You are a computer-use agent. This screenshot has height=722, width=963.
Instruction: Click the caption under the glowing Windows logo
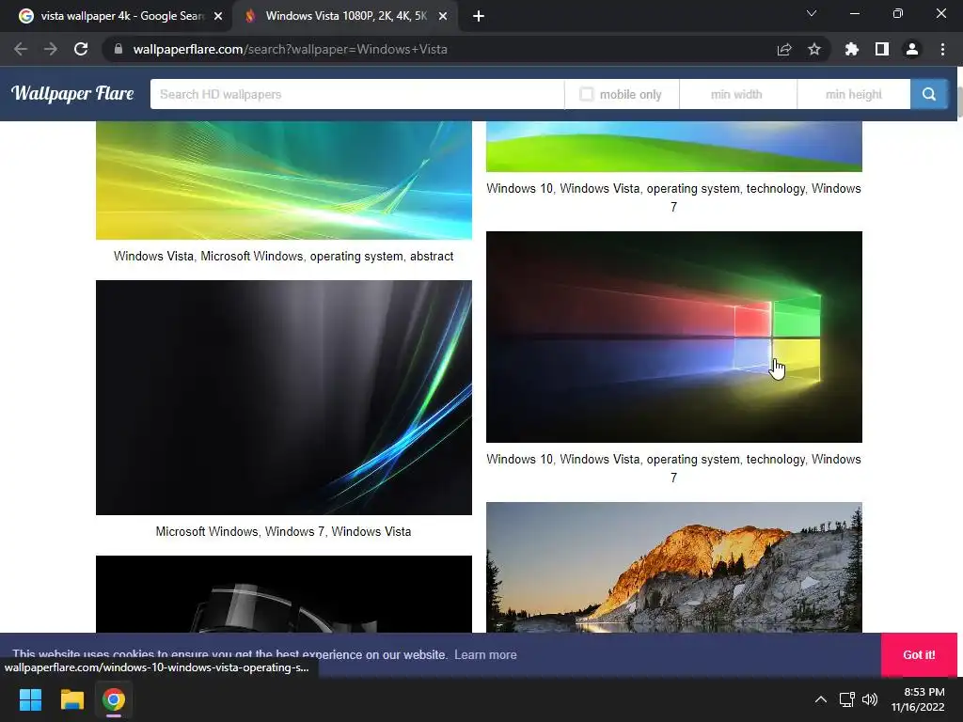click(x=673, y=468)
